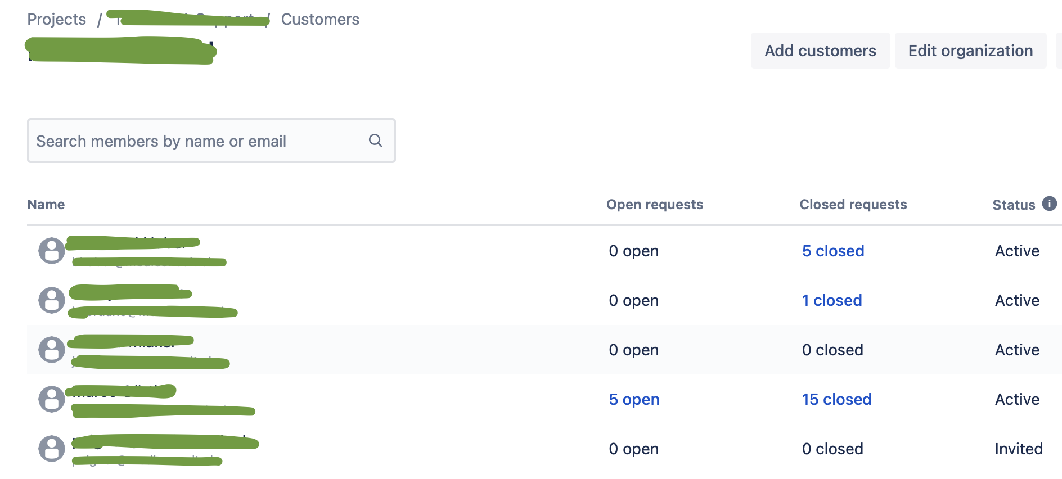Click the Status column header
The height and width of the screenshot is (479, 1062).
tap(1014, 205)
